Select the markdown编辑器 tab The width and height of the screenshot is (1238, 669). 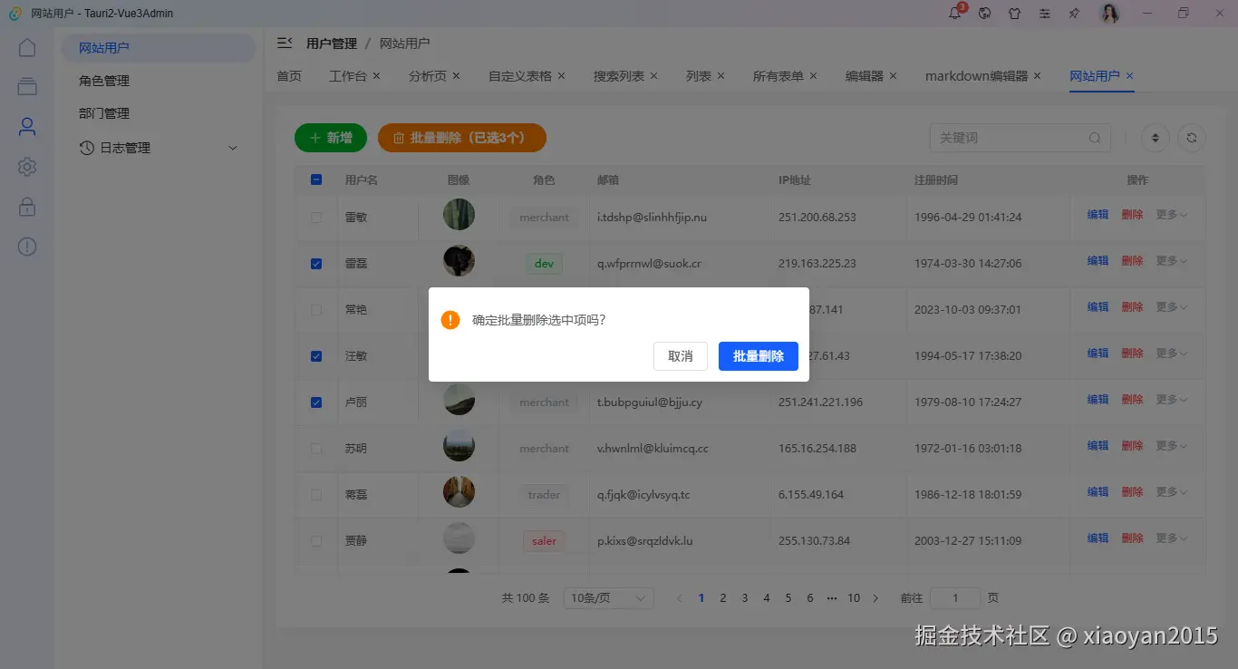[978, 76]
